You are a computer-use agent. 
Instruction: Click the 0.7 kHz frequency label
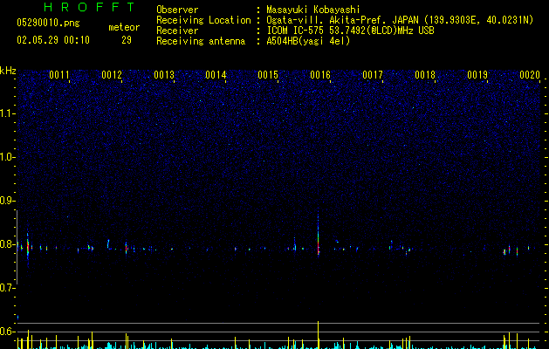coord(7,288)
